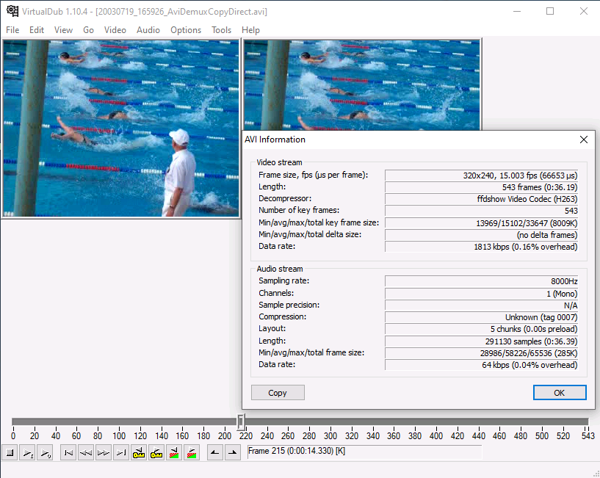
Task: Confirm the dialog with OK
Action: coord(560,393)
